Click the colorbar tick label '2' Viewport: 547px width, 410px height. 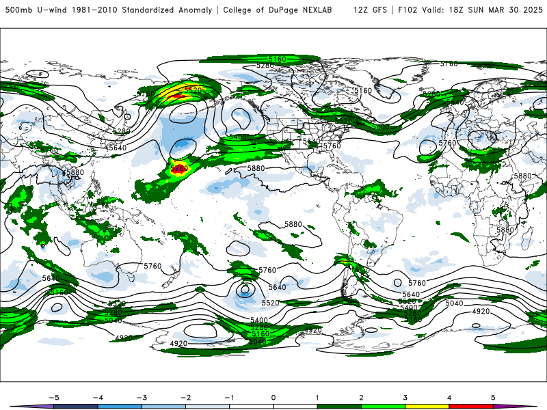click(361, 398)
